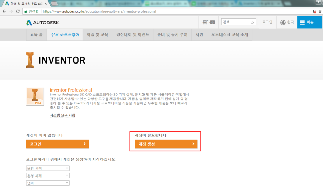Click the orange 계정 생성 button
The width and height of the screenshot is (323, 192).
click(x=166, y=144)
